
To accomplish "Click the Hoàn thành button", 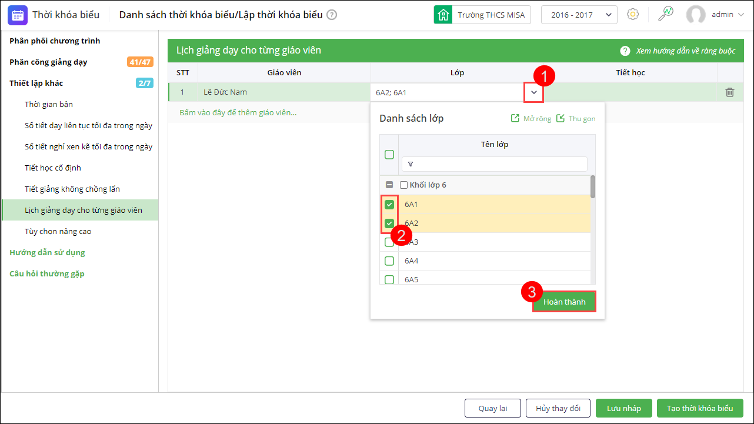I will pos(564,302).
